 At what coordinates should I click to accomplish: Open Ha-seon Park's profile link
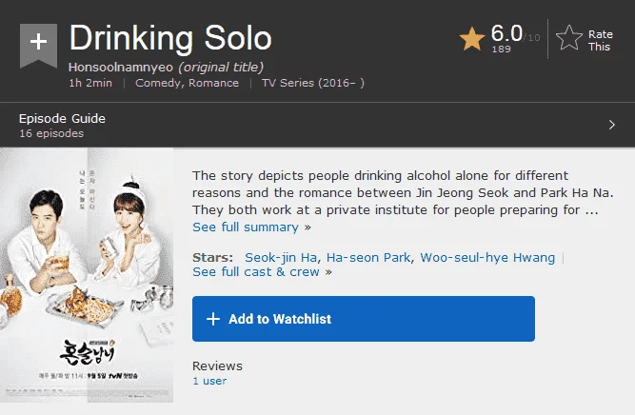click(x=368, y=258)
